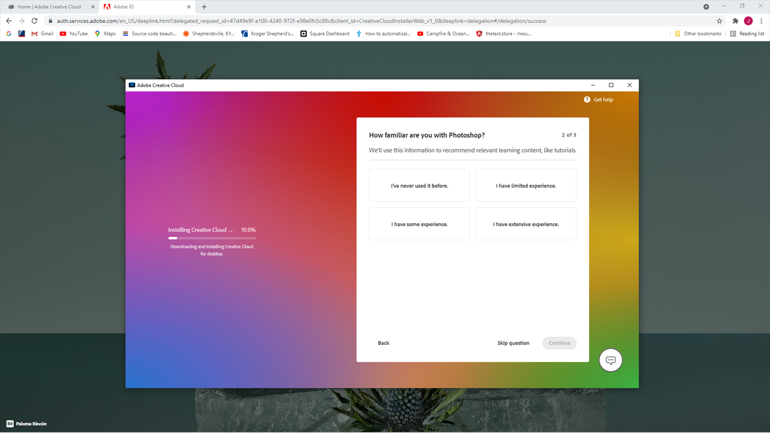The image size is (770, 433).
Task: Bookmark this page with the star icon
Action: click(719, 21)
